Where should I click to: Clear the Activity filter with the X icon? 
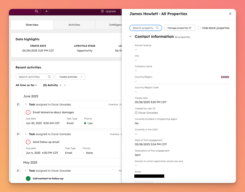pyautogui.click(x=65, y=85)
